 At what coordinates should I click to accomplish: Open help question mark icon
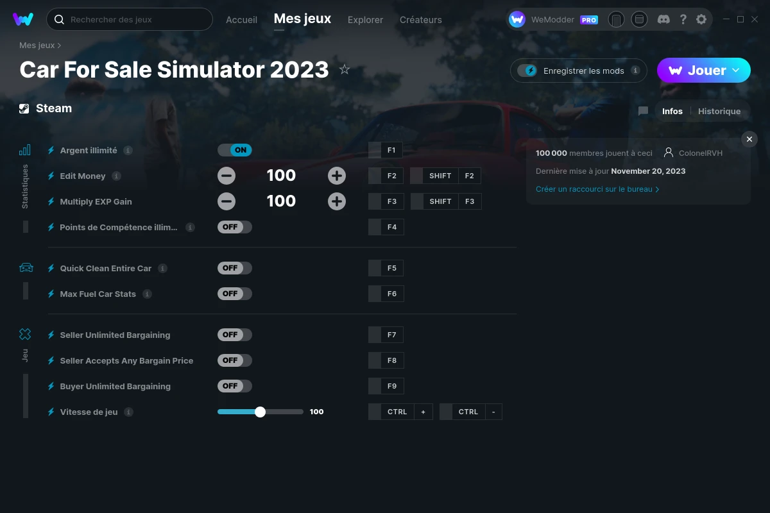point(683,19)
